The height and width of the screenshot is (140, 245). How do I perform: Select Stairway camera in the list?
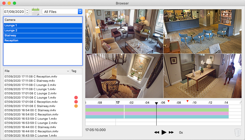(x=43, y=36)
